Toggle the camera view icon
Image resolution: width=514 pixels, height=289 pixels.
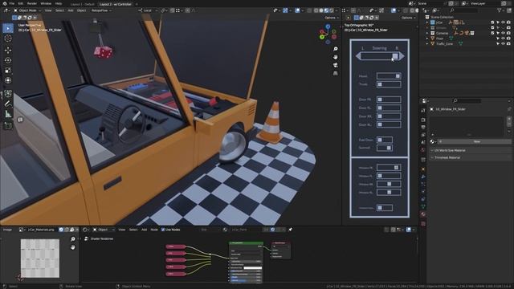coord(336,65)
